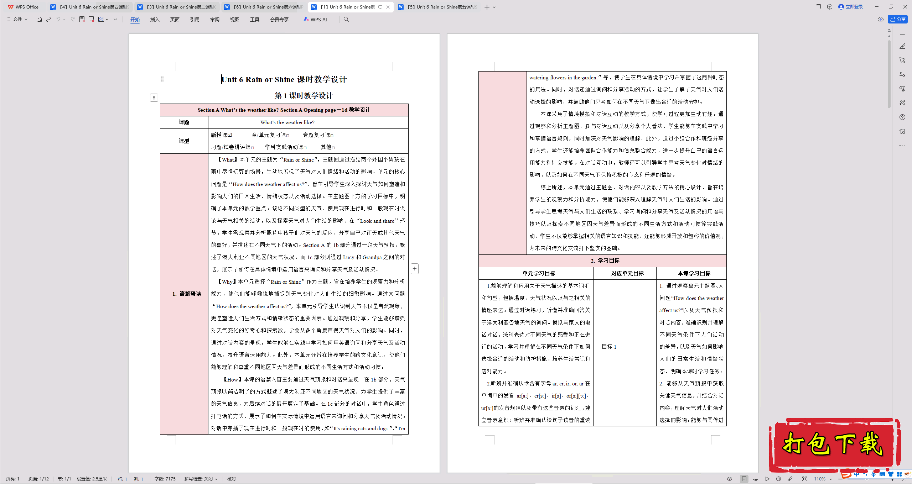The image size is (912, 484).
Task: Select the 开始 ribbon tab
Action: 135,20
